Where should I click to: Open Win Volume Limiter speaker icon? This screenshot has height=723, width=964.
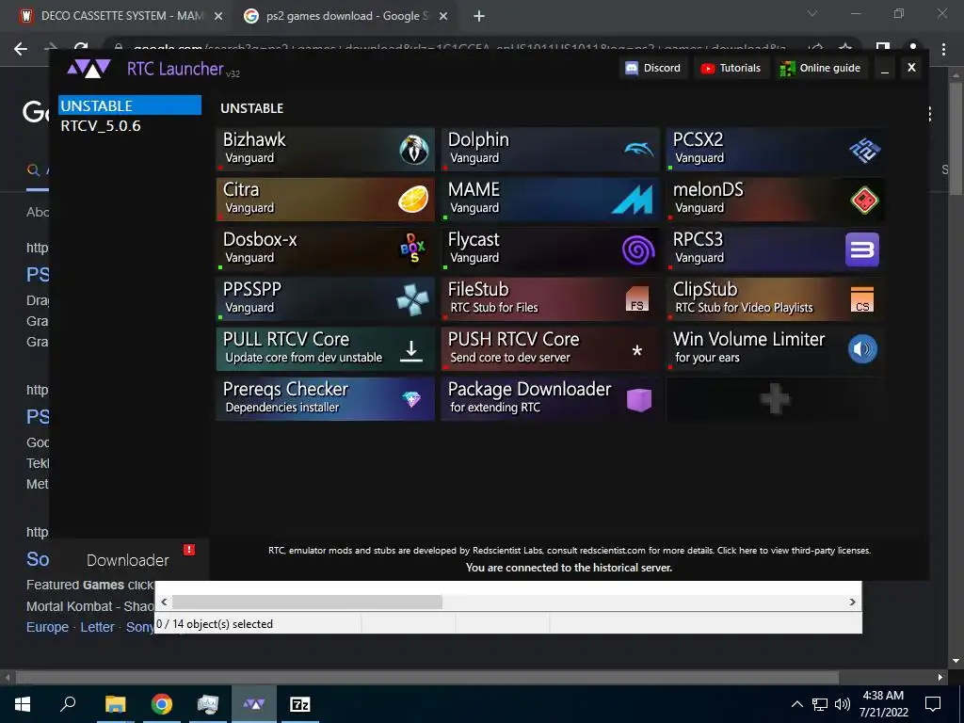point(862,349)
